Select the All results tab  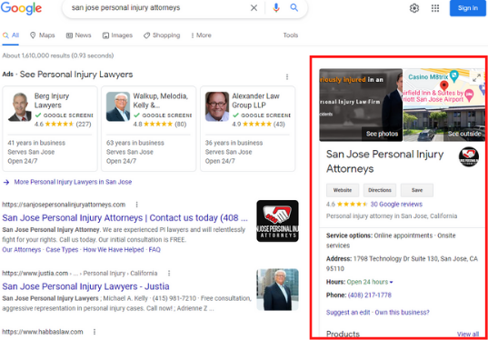click(x=11, y=35)
